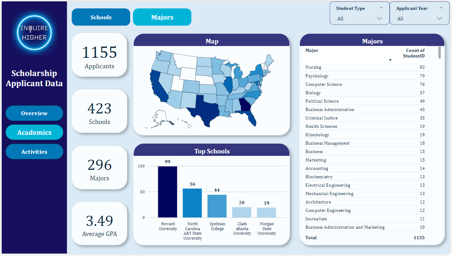The image size is (452, 256).
Task: Open the Activities page
Action: tap(34, 152)
